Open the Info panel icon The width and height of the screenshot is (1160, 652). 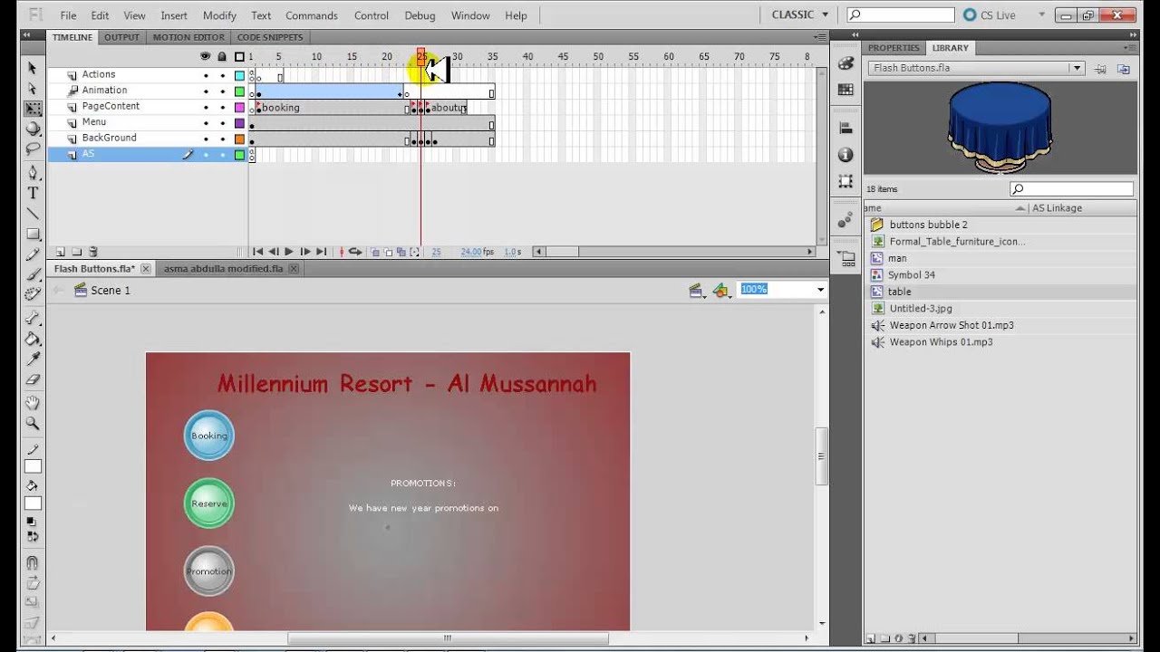(x=846, y=155)
